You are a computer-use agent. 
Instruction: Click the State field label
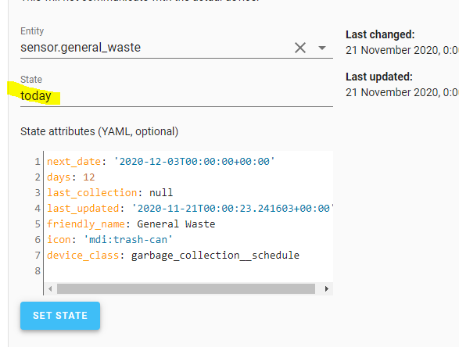[x=31, y=79]
